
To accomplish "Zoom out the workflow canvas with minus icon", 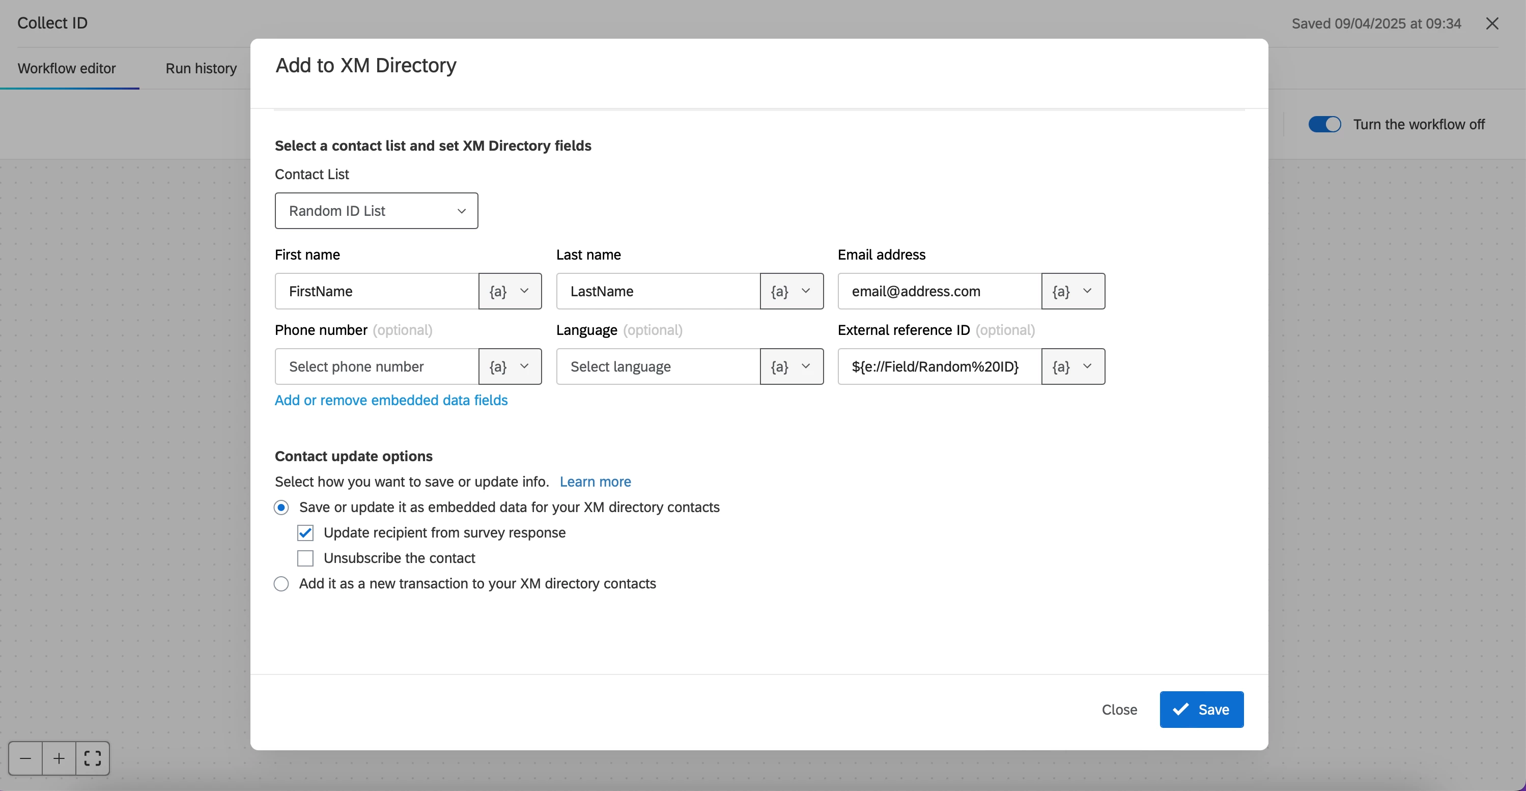I will [25, 758].
